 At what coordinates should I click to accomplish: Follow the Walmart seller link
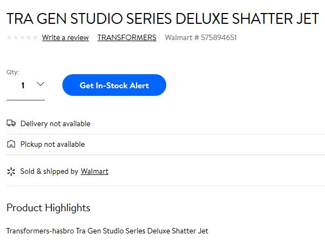pos(94,171)
